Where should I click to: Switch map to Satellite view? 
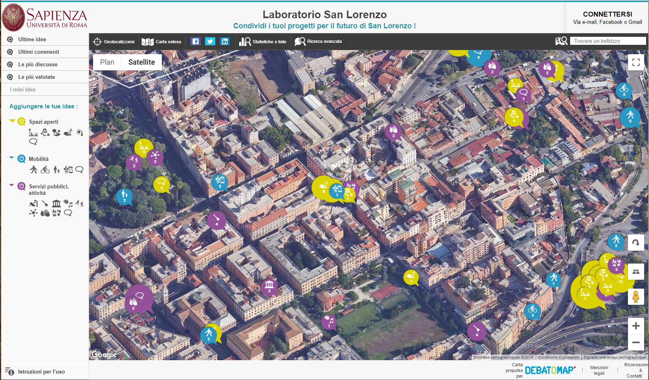pos(142,62)
